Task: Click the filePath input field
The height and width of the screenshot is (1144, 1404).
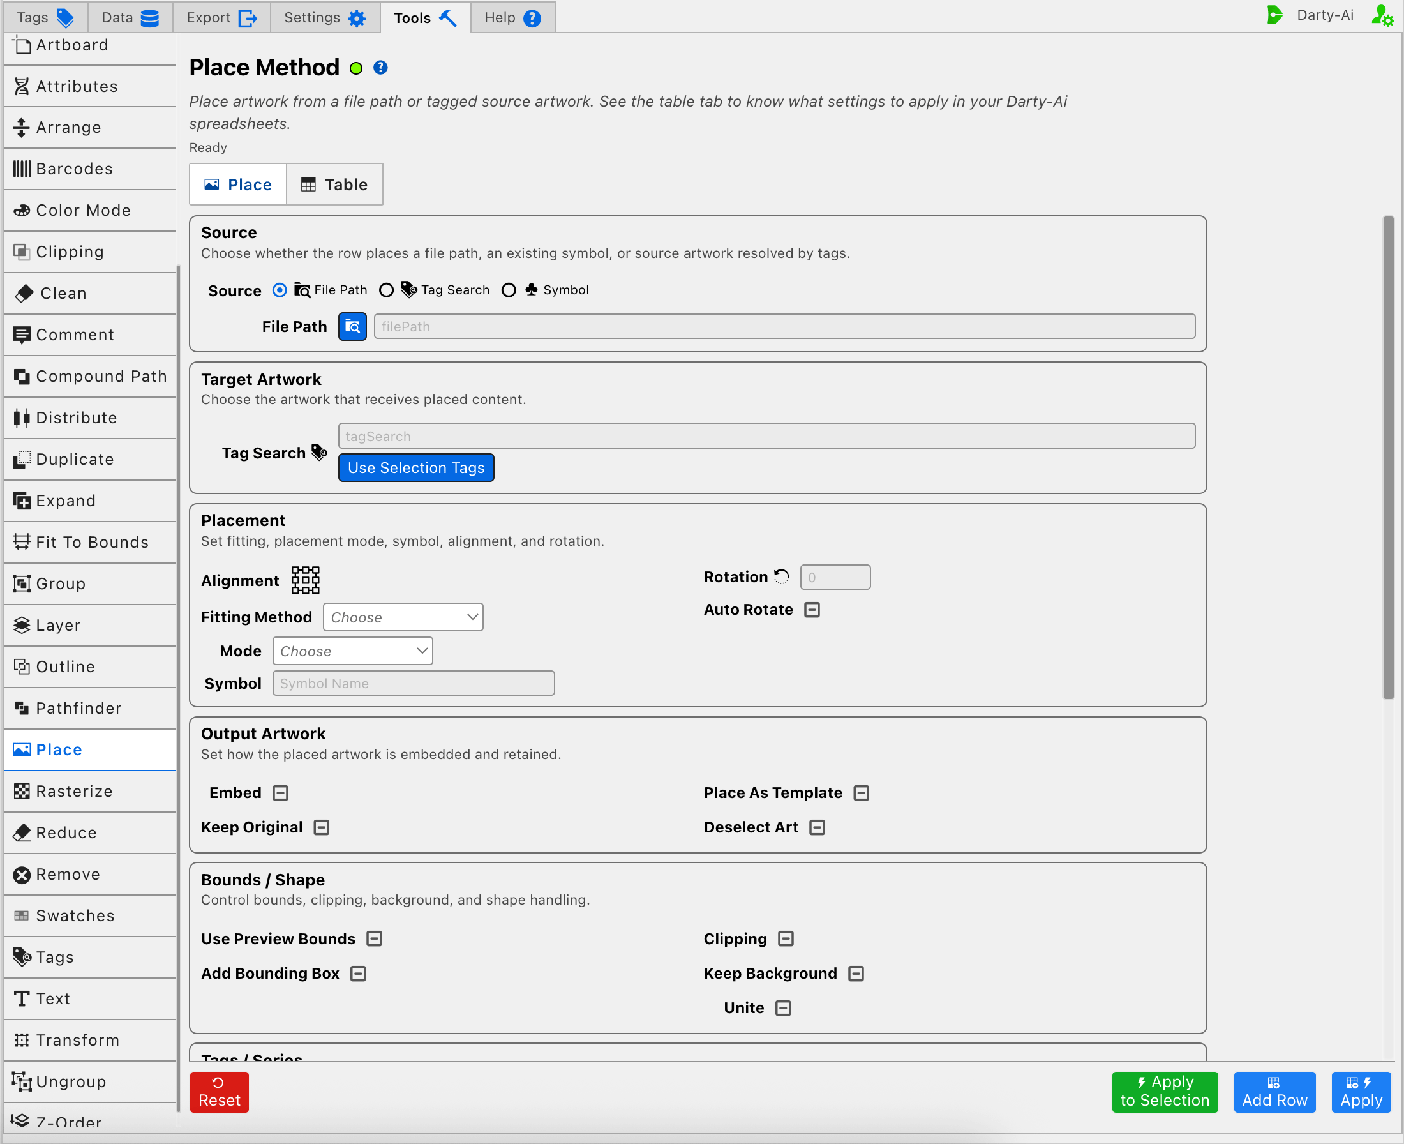Action: pos(785,326)
